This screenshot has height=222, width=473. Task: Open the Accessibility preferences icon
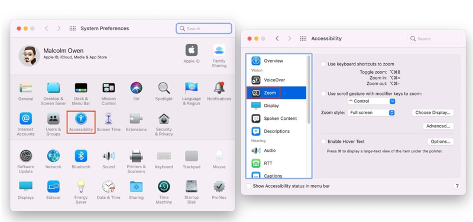81,119
